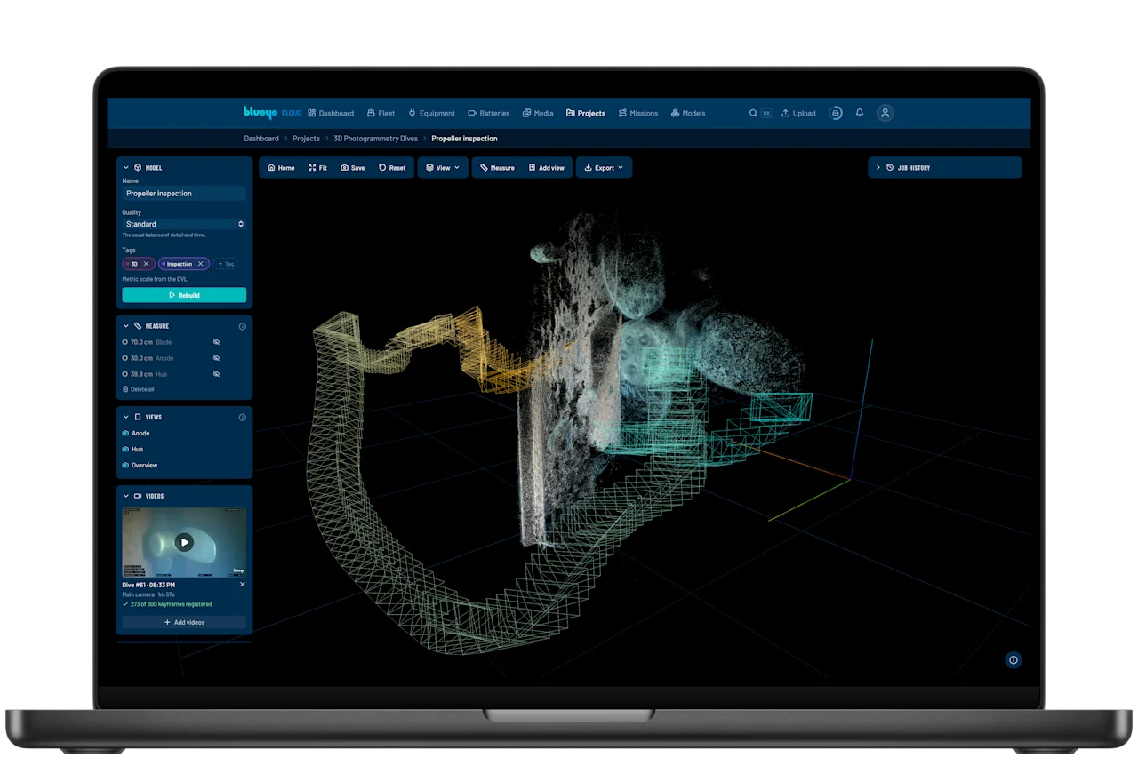Open the Missions section

click(638, 113)
